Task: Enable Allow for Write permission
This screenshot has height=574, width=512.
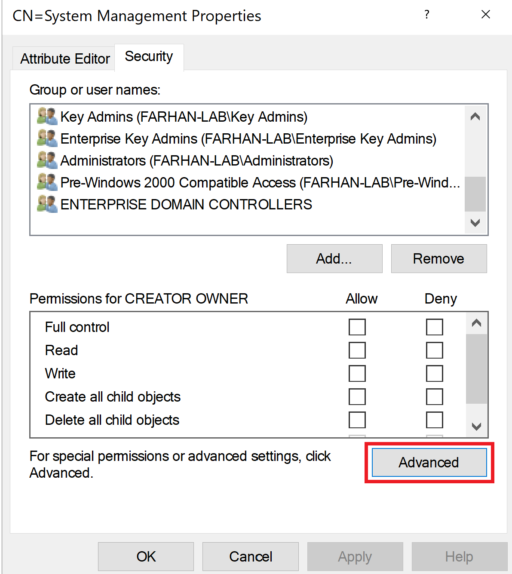Action: tap(357, 374)
